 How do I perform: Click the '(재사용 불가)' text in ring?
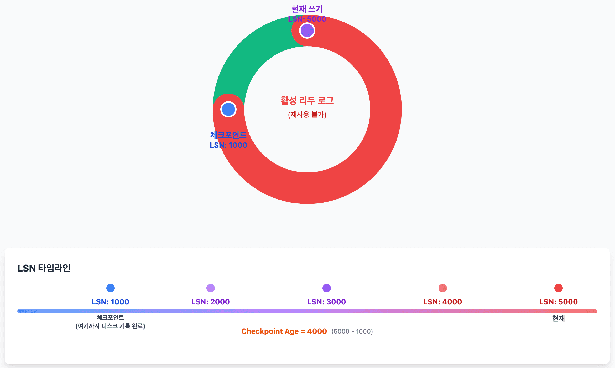click(x=307, y=115)
